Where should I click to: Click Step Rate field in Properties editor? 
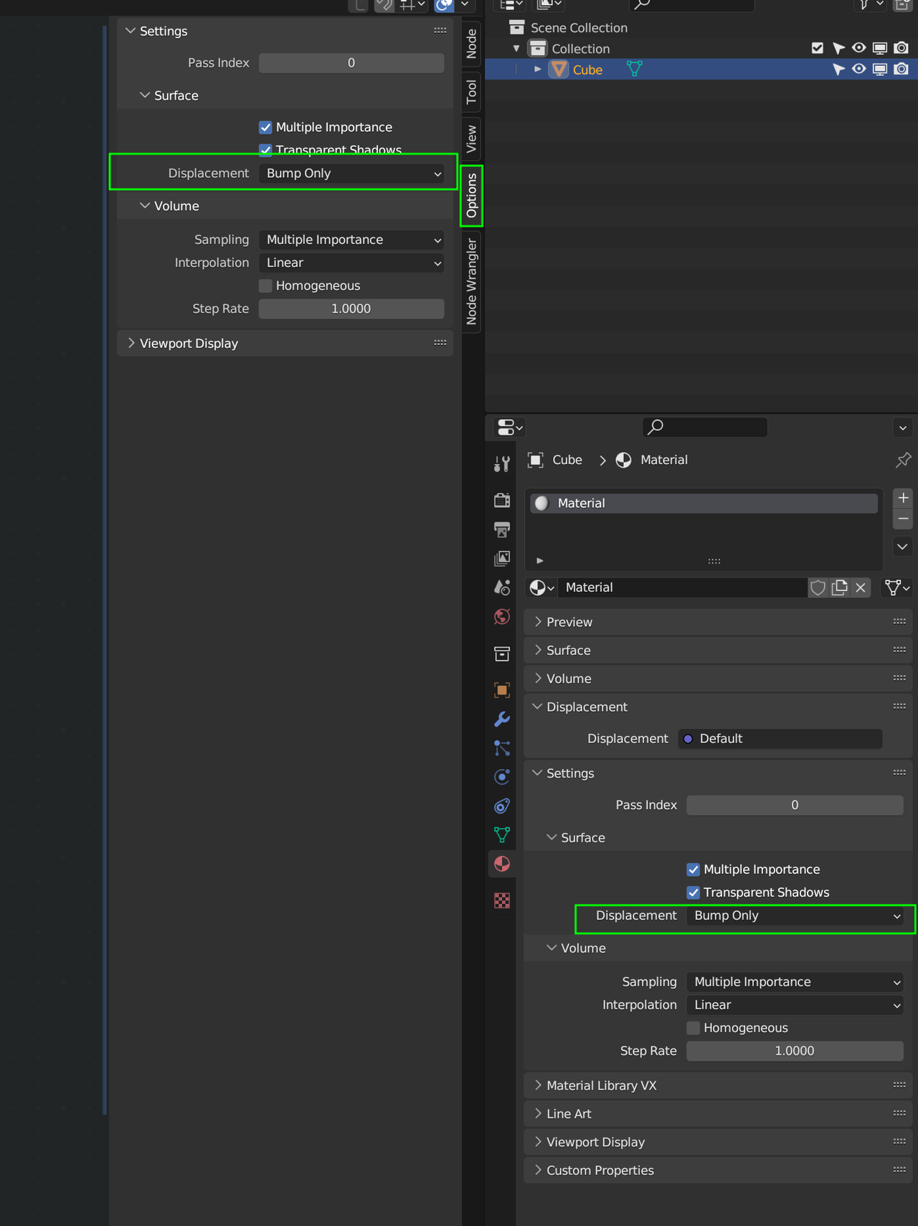(x=795, y=1051)
